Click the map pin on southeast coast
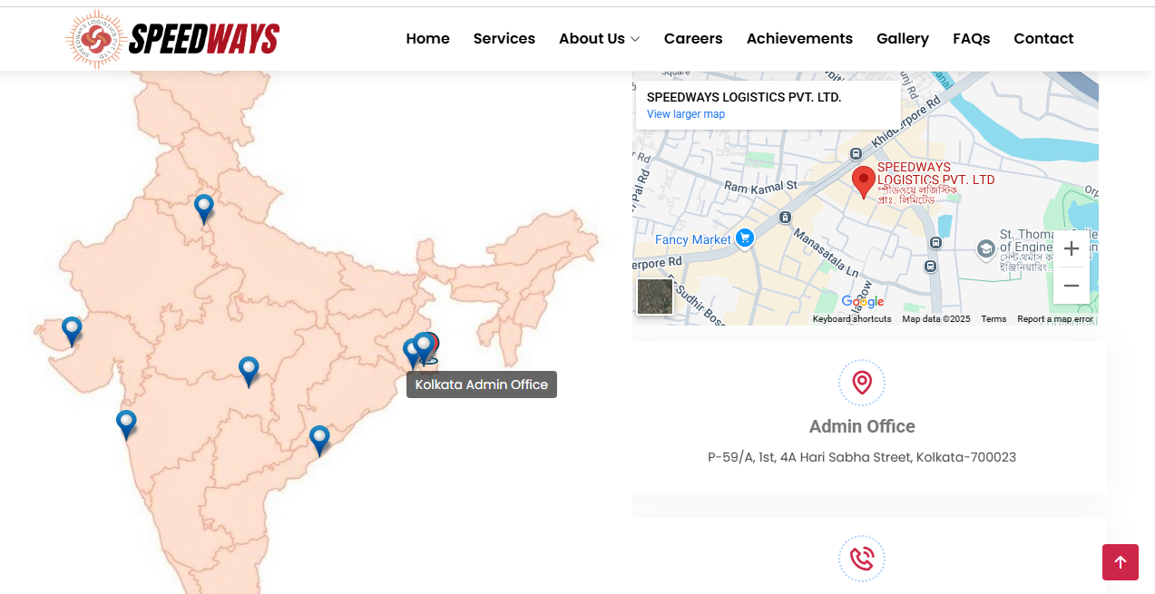 click(319, 439)
